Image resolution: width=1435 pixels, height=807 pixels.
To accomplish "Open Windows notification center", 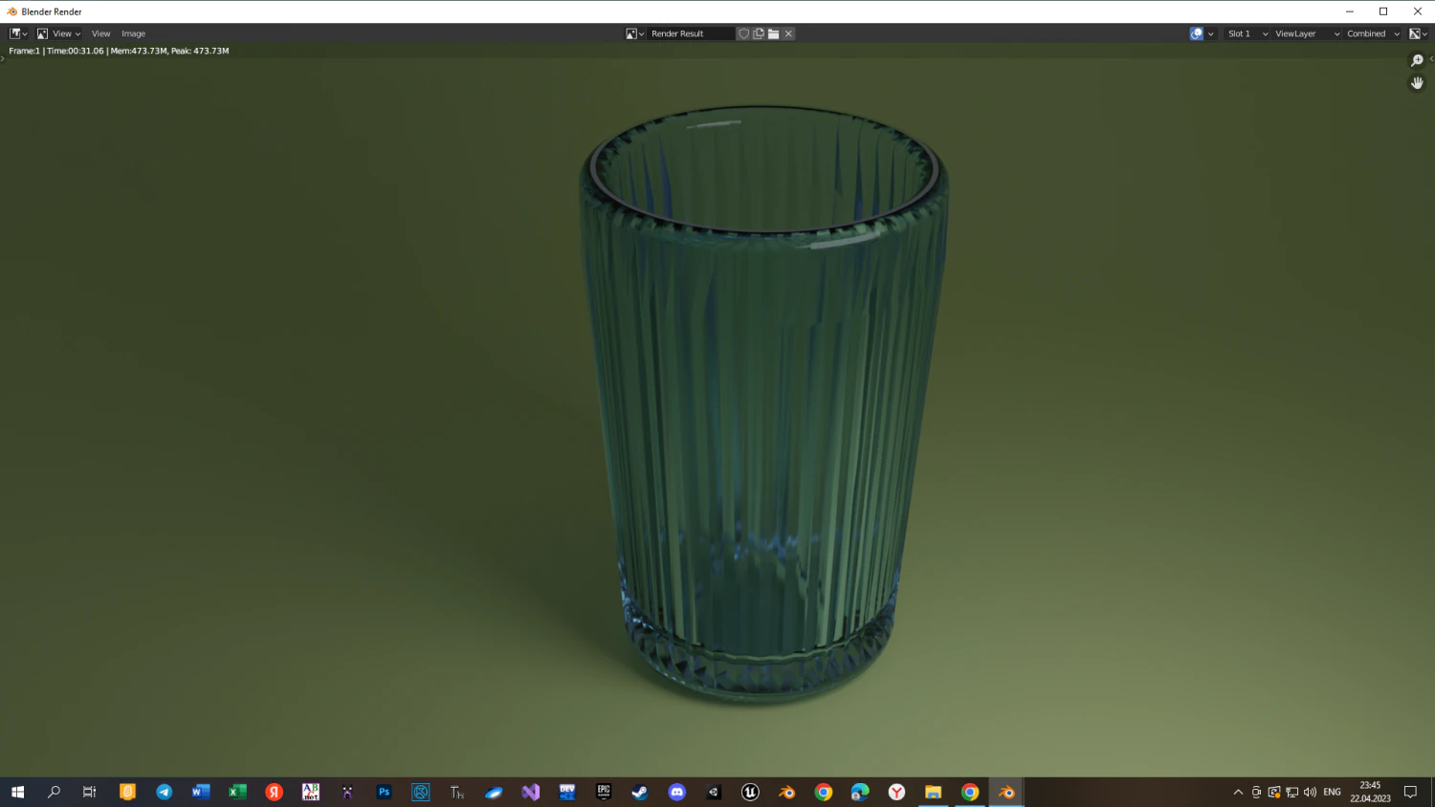I will 1410,792.
